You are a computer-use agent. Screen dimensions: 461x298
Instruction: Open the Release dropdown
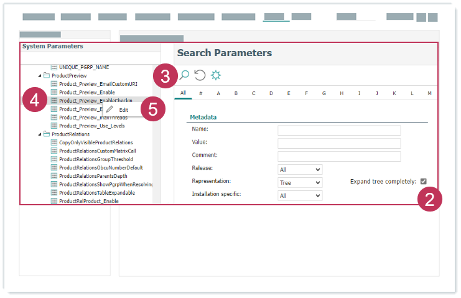click(x=300, y=169)
